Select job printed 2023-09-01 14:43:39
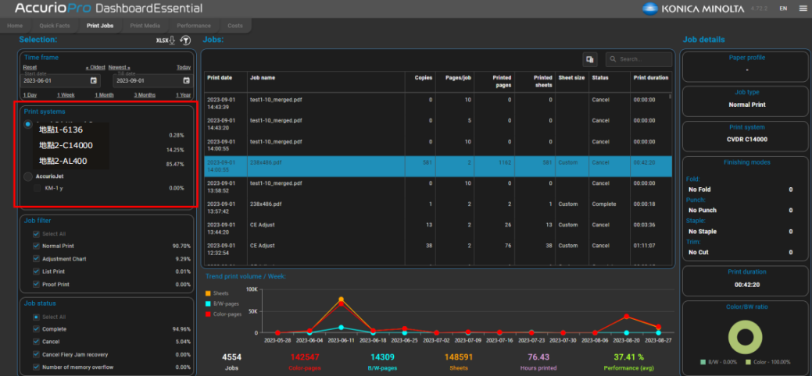The height and width of the screenshot is (376, 812). pos(437,104)
